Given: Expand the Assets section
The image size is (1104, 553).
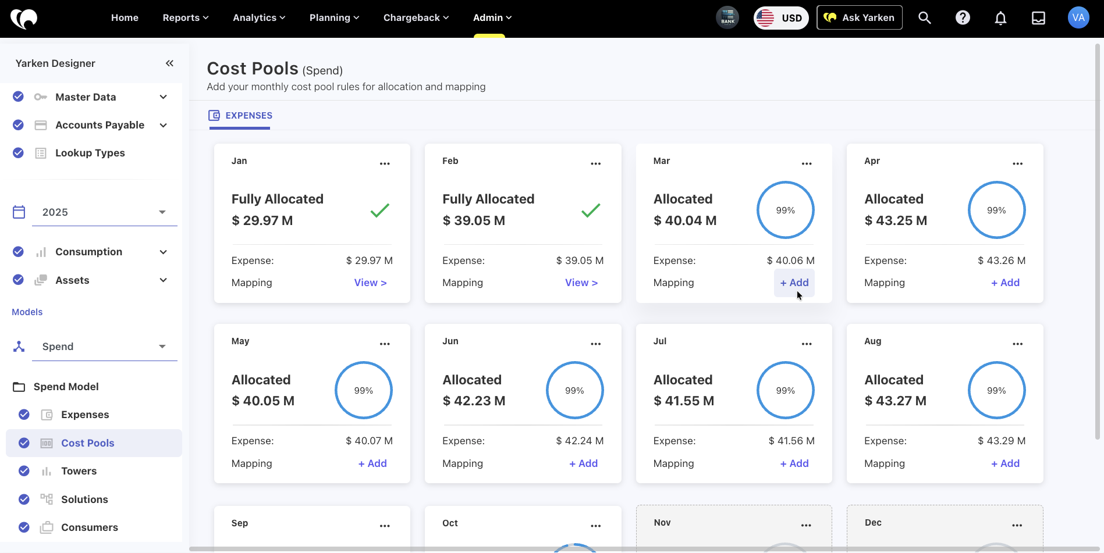Looking at the screenshot, I should pos(164,280).
